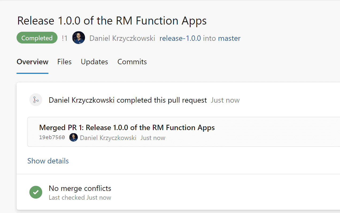Open the Commits tab
The width and height of the screenshot is (340, 213).
coord(132,62)
